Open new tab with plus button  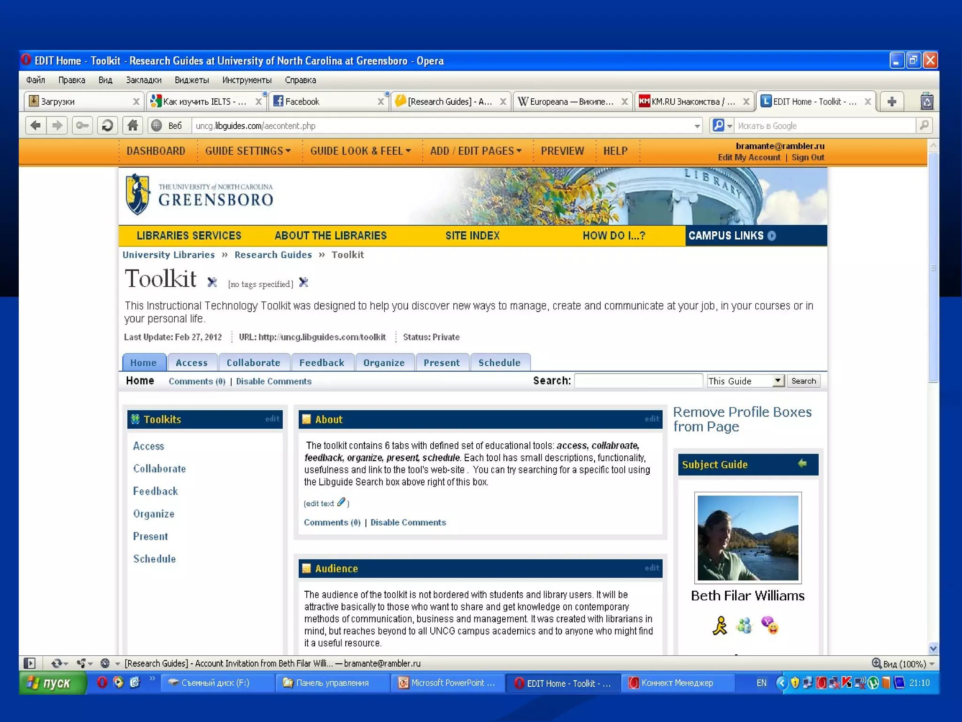[x=892, y=102]
